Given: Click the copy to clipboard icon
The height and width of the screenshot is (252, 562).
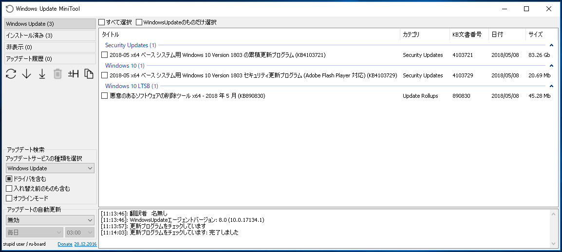Looking at the screenshot, I should pyautogui.click(x=89, y=74).
